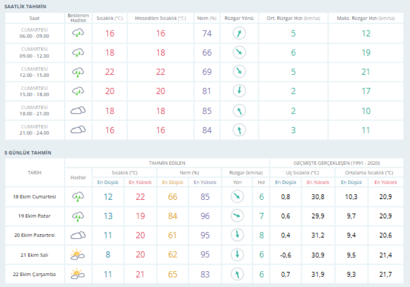Click the wind direction icon for 19 Ekim Pazar
410x287 pixels.
pyautogui.click(x=237, y=216)
